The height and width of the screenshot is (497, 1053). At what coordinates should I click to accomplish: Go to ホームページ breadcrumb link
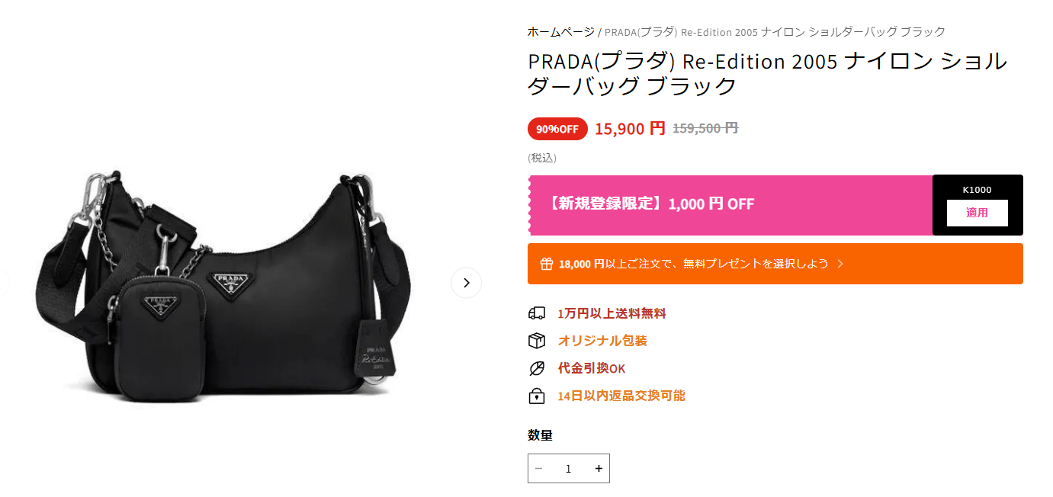(560, 31)
